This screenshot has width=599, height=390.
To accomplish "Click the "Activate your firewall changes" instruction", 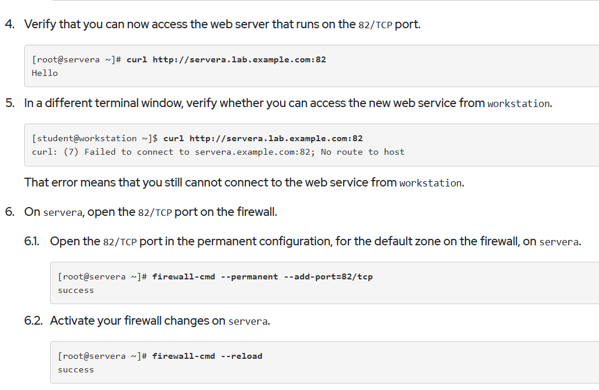I will pyautogui.click(x=160, y=321).
